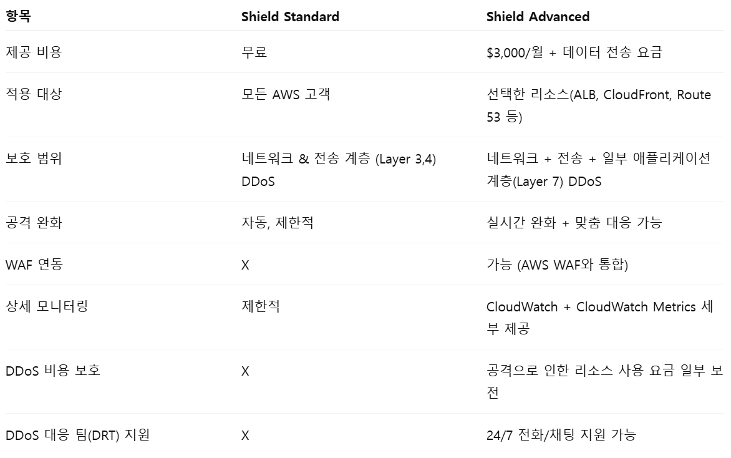731x458 pixels.
Task: Click the 무료 cell under Shield Standard
Action: 254,52
